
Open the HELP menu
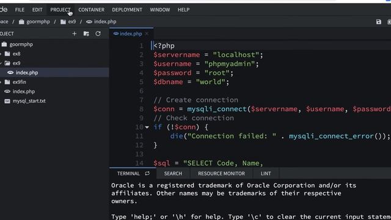point(183,10)
